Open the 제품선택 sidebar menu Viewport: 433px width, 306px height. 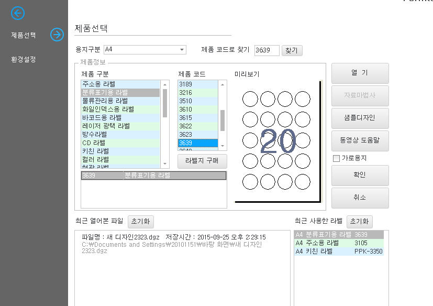[x=24, y=35]
